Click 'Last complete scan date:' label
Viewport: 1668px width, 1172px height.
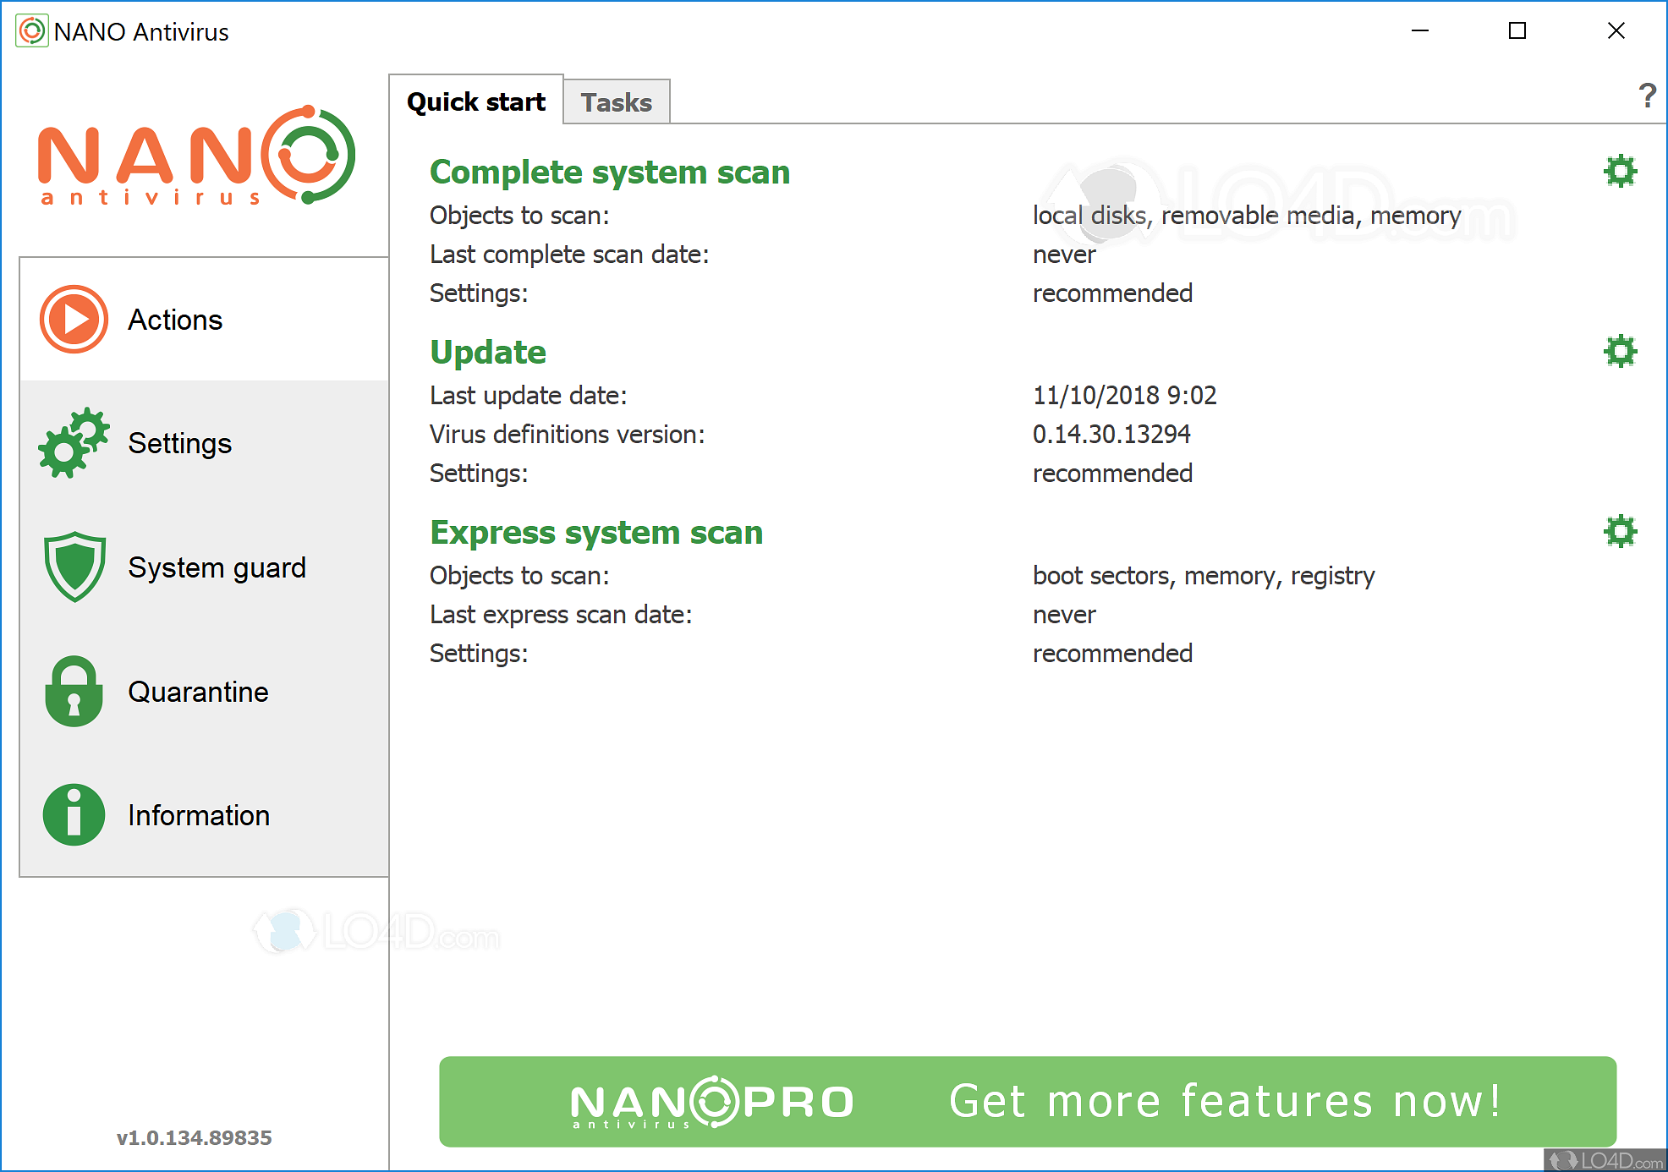(569, 255)
